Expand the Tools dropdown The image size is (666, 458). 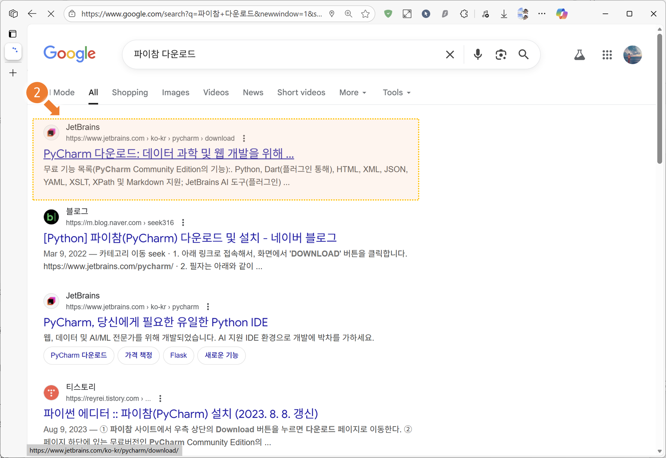[x=396, y=93]
